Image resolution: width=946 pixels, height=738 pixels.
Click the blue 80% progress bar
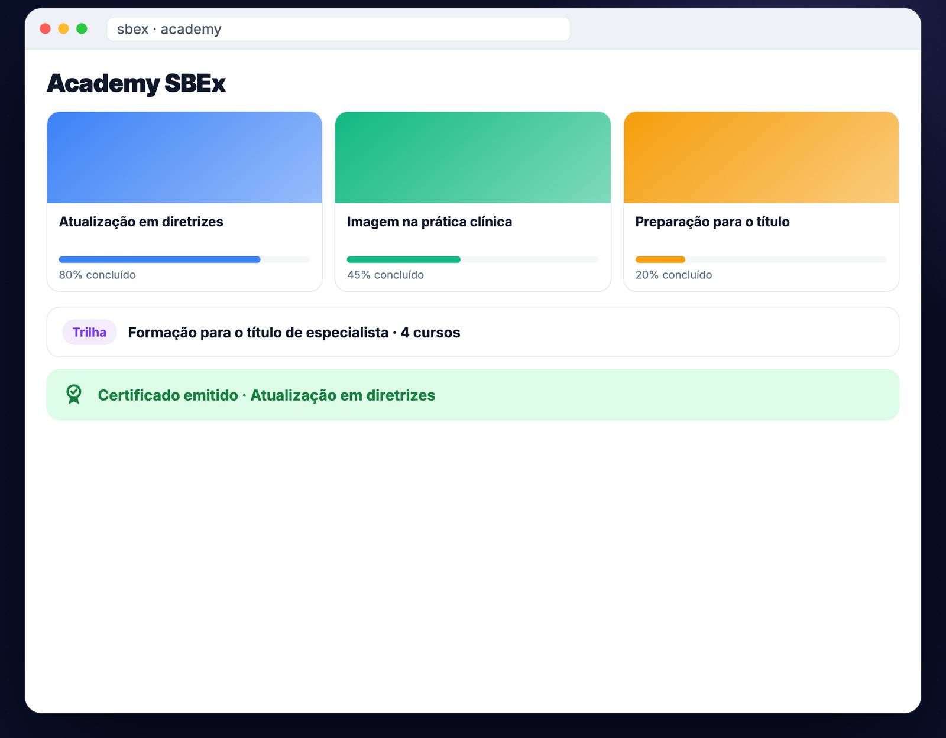(x=184, y=259)
